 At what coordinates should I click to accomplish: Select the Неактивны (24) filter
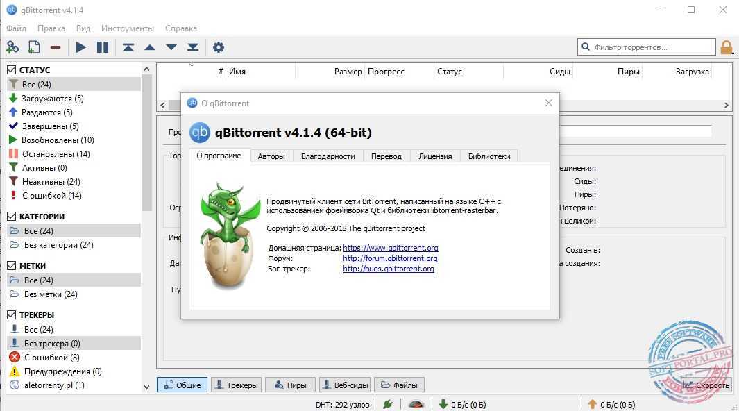[51, 181]
